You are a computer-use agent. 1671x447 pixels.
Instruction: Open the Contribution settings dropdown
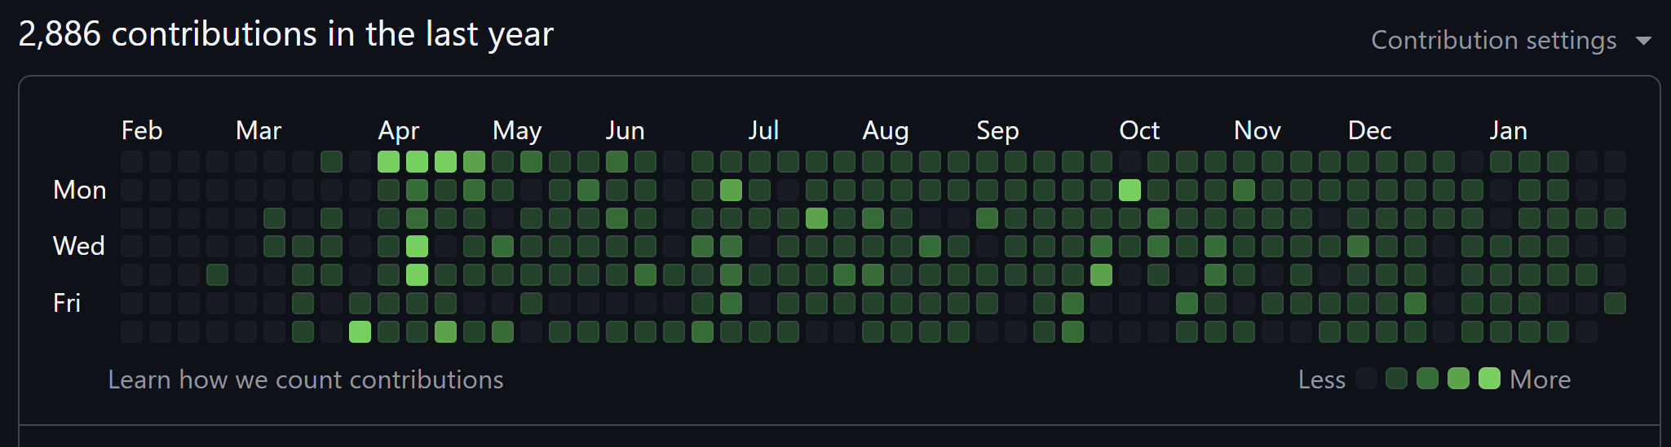pos(1510,40)
